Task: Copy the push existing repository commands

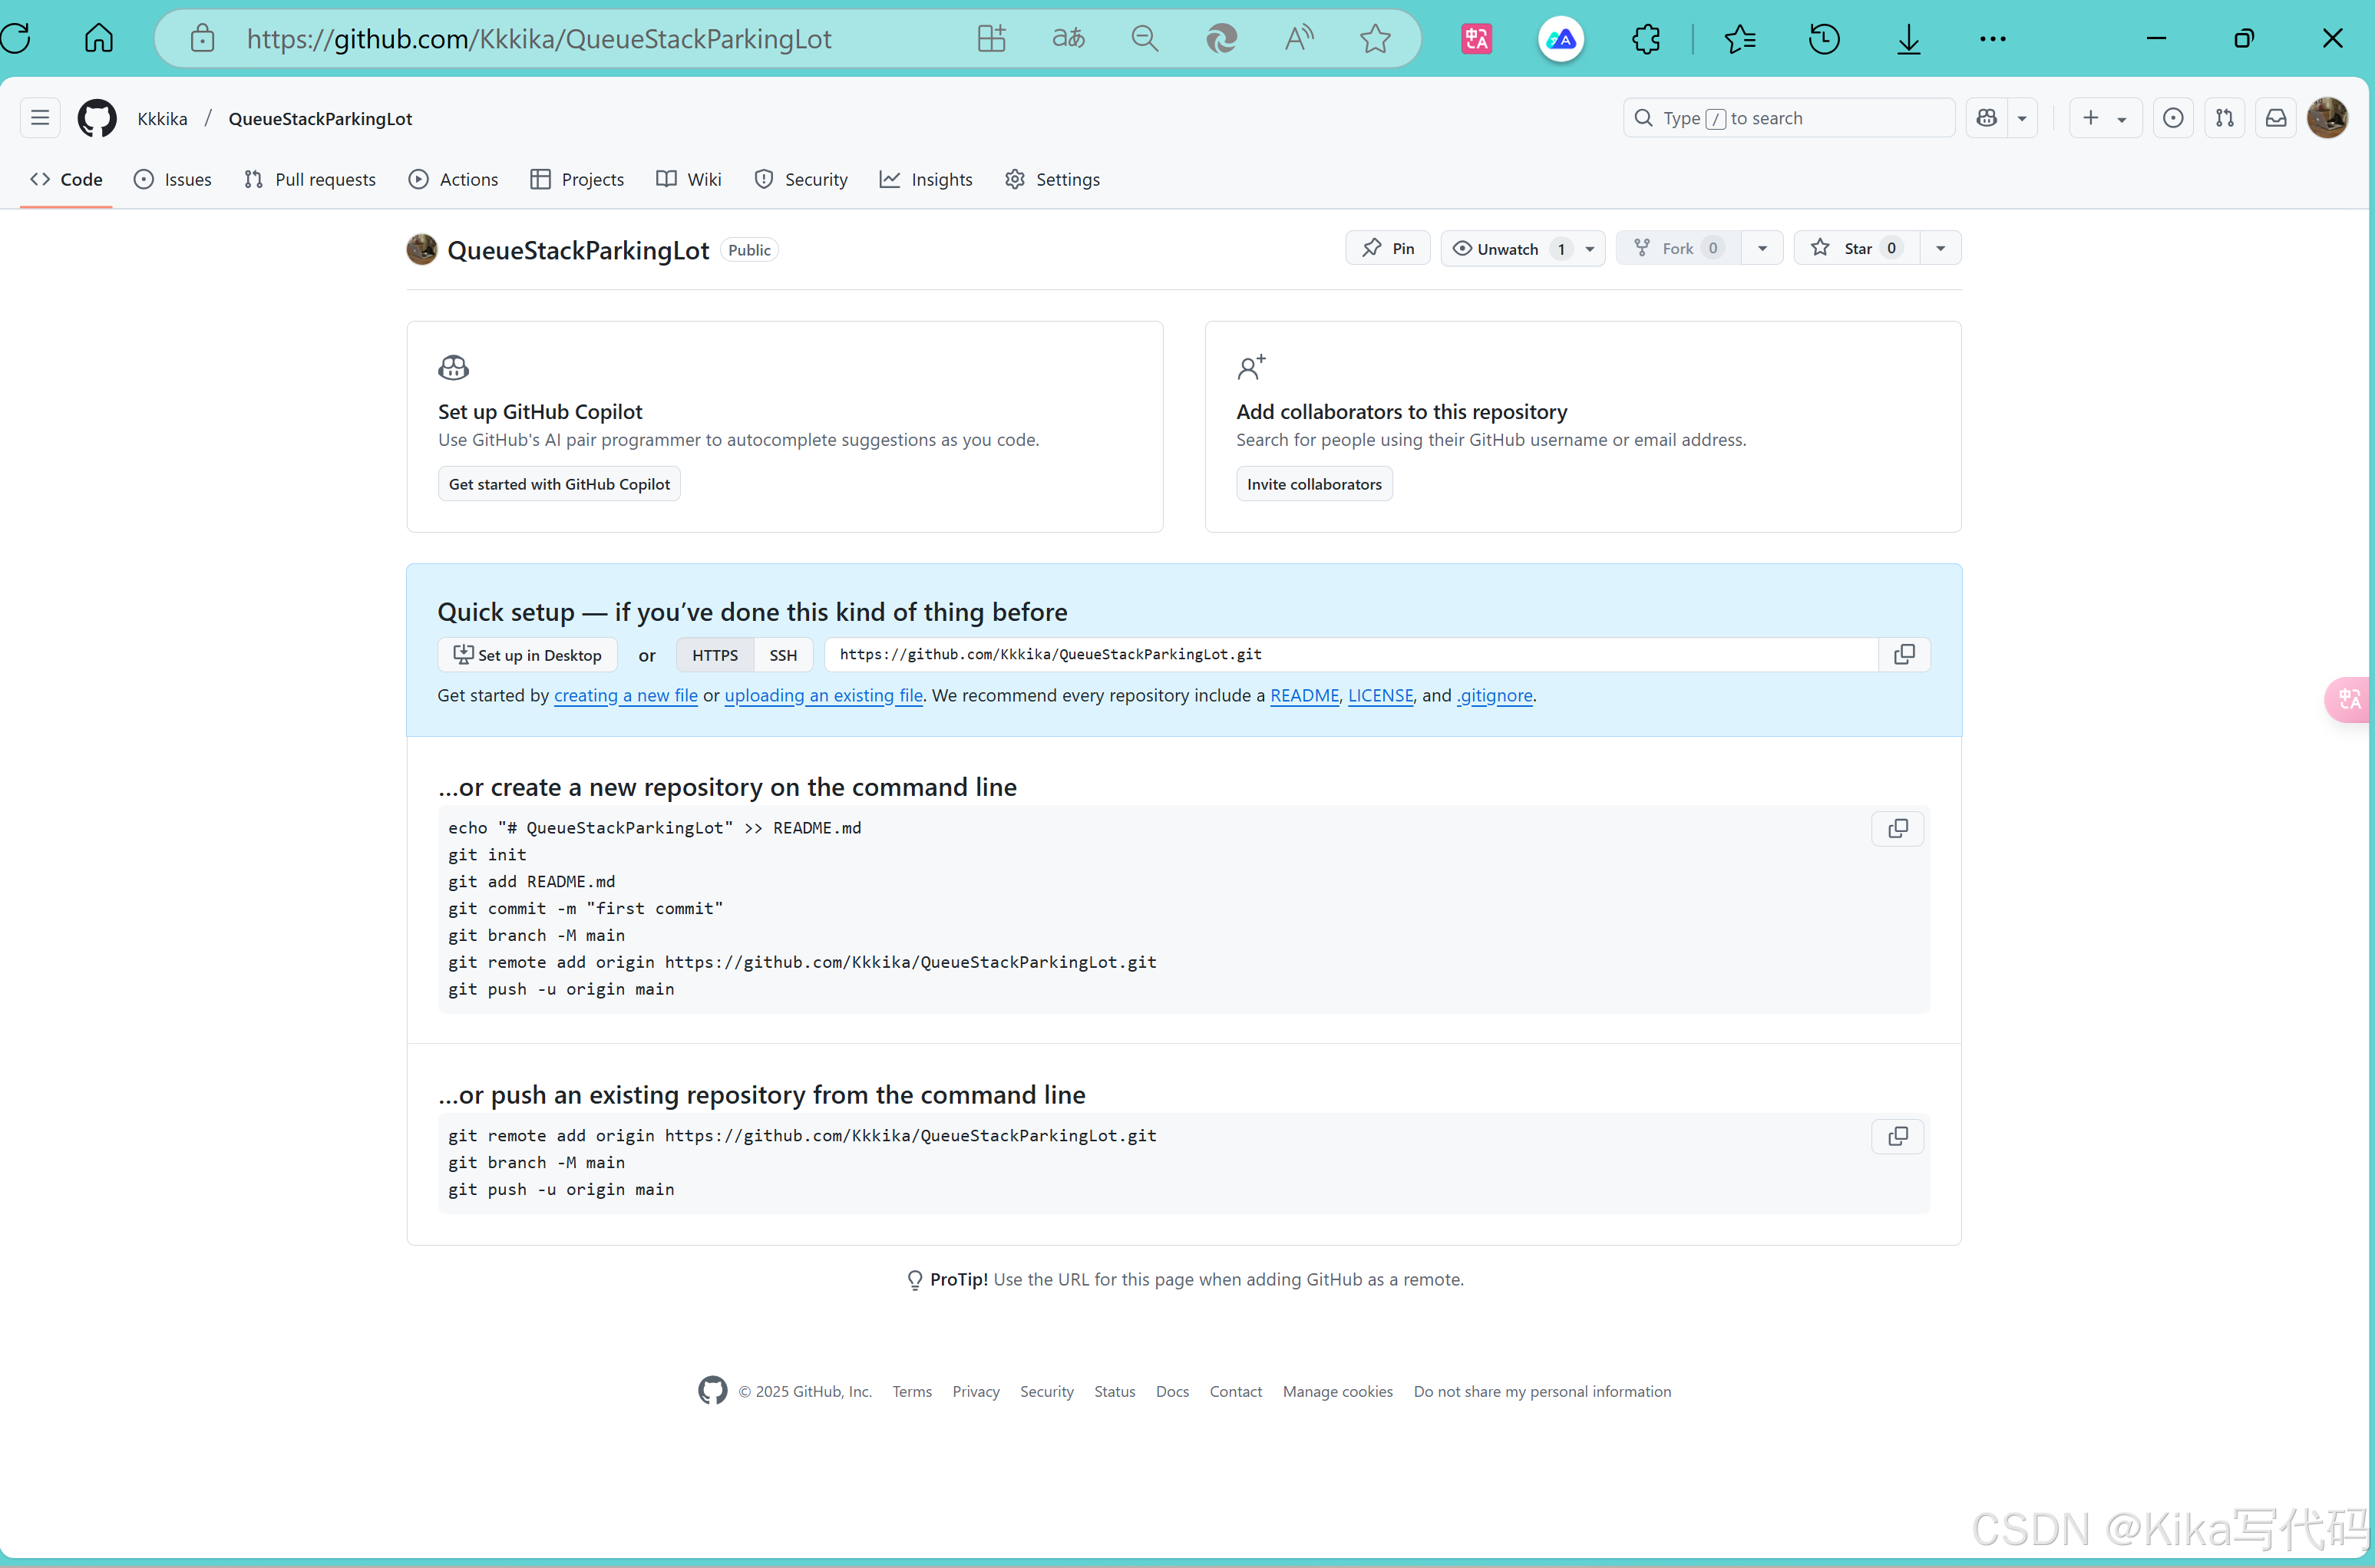Action: coord(1897,1136)
